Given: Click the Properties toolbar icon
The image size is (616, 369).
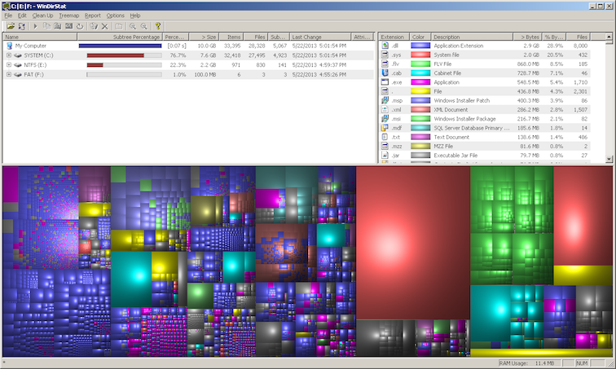Looking at the screenshot, I should pyautogui.click(x=119, y=26).
